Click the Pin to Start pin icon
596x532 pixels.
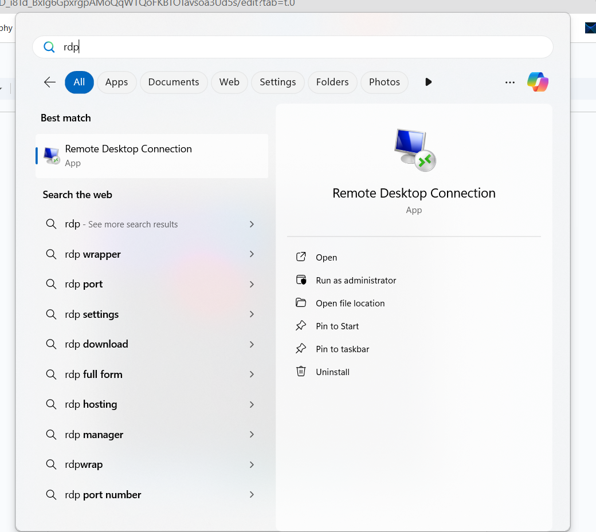(x=301, y=326)
